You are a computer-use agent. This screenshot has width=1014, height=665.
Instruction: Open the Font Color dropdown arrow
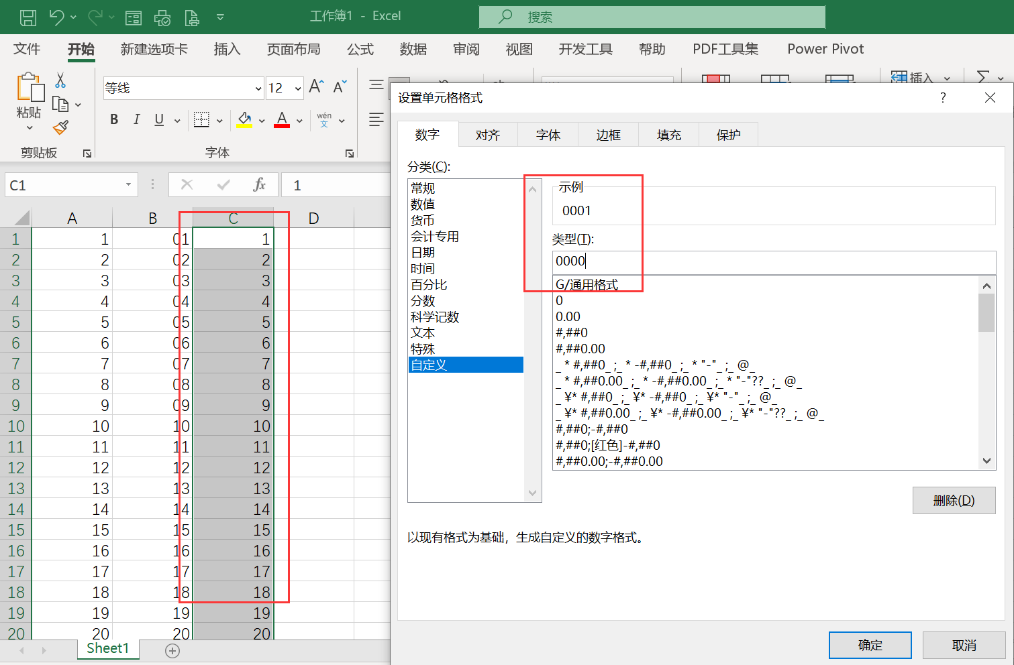point(299,121)
